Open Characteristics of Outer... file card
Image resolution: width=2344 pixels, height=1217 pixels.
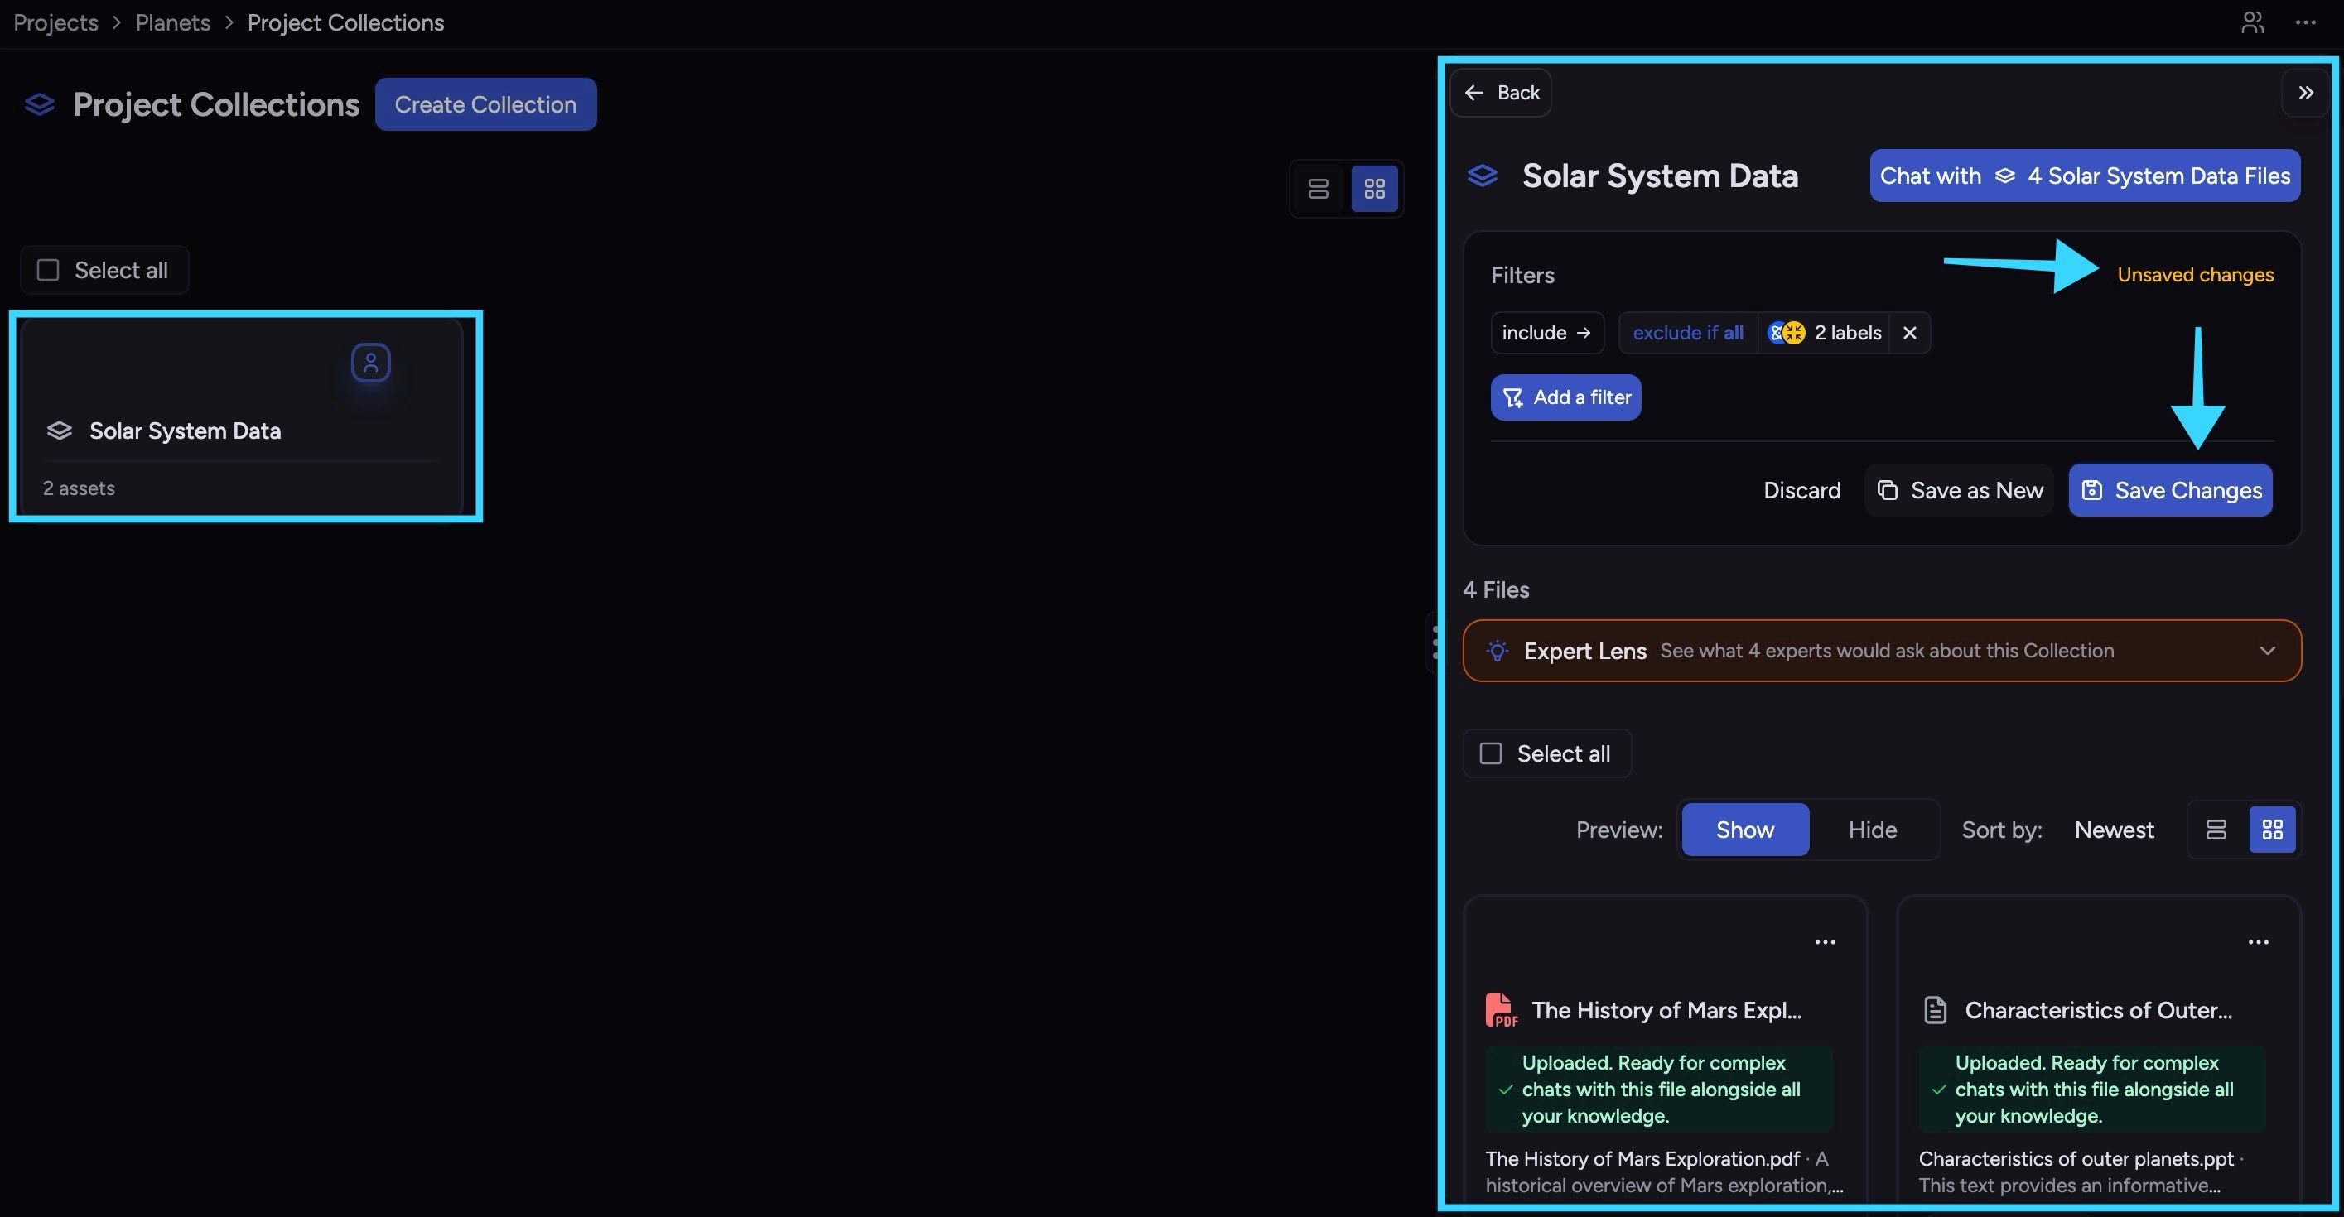(x=2098, y=1051)
